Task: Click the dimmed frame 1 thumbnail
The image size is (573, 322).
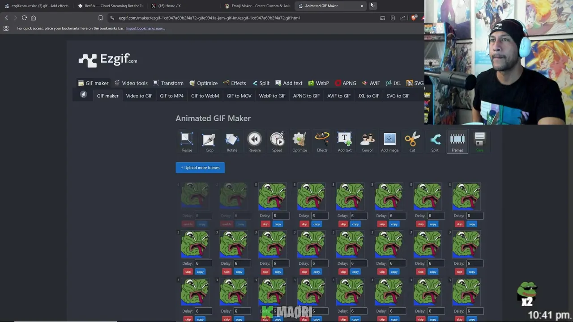Action: pos(194,196)
